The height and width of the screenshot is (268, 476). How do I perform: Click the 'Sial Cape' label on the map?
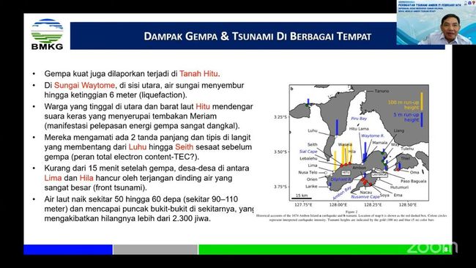tap(308, 152)
